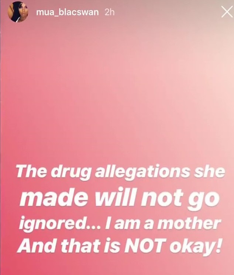Tap the 'ignored...' word in the story
This screenshot has width=234, height=275.
[x=59, y=224]
